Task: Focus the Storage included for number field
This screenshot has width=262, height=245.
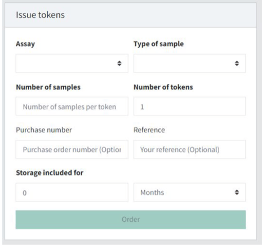Action: coord(72,192)
